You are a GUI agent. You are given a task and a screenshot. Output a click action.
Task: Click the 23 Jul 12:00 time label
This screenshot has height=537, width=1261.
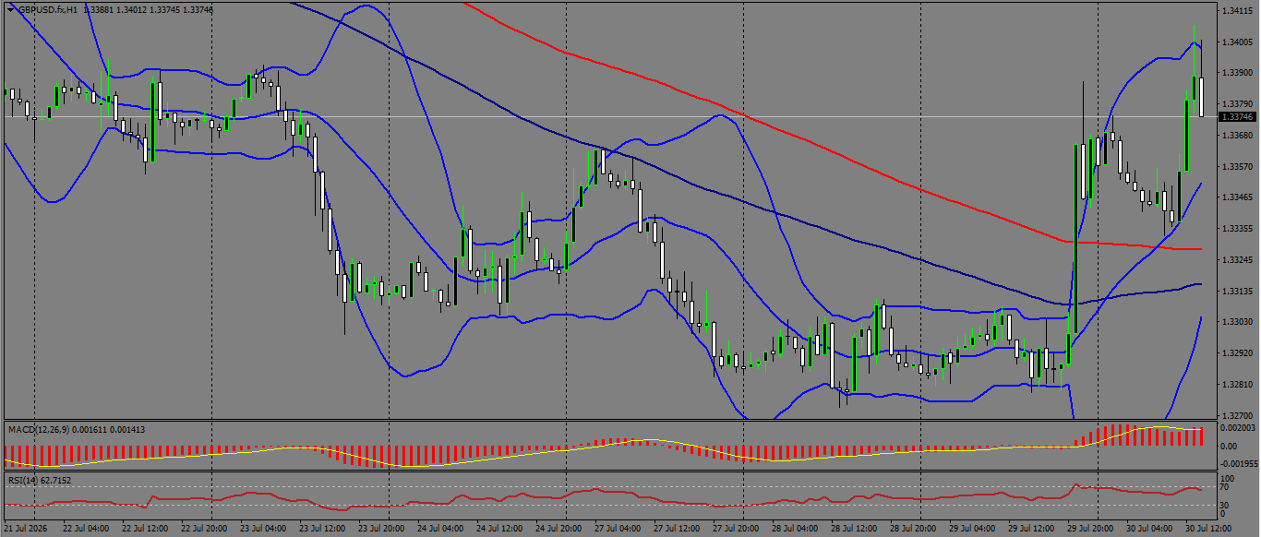[x=323, y=530]
